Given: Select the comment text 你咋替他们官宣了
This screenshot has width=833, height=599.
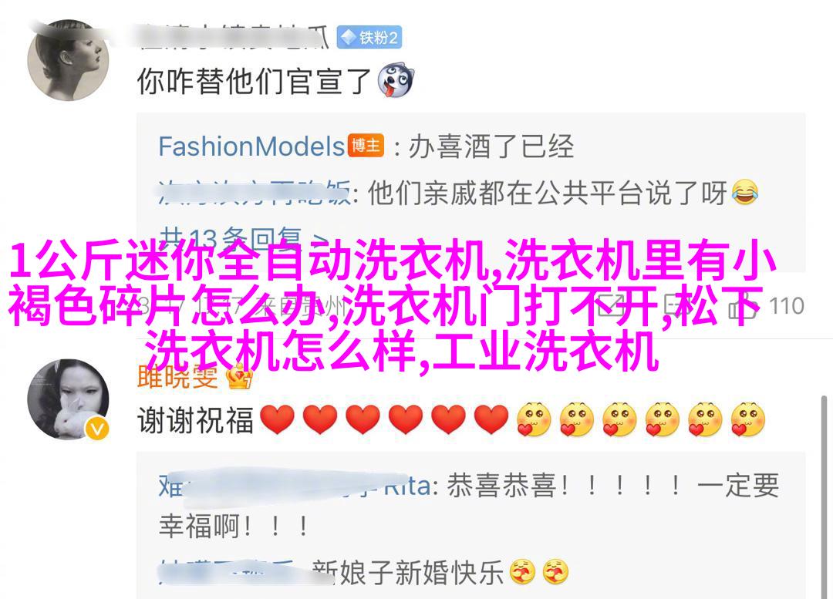Looking at the screenshot, I should (254, 81).
